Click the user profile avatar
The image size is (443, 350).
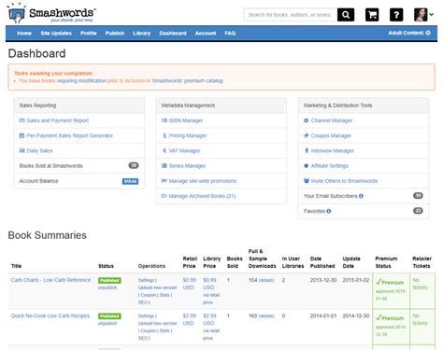(421, 15)
